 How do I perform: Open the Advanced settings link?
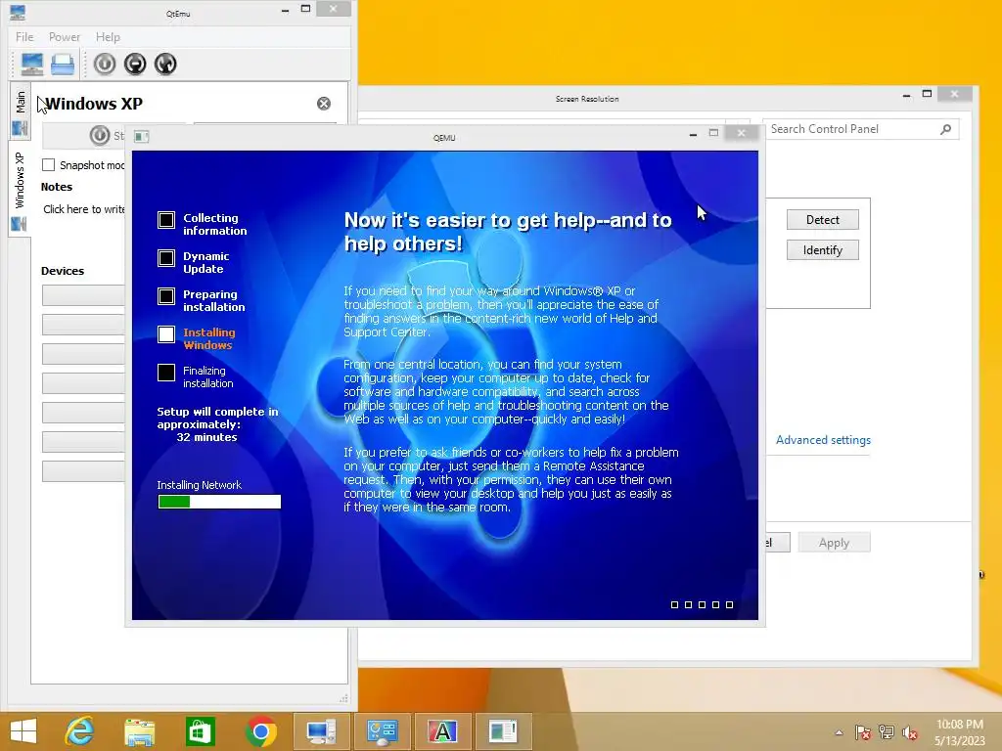(823, 440)
